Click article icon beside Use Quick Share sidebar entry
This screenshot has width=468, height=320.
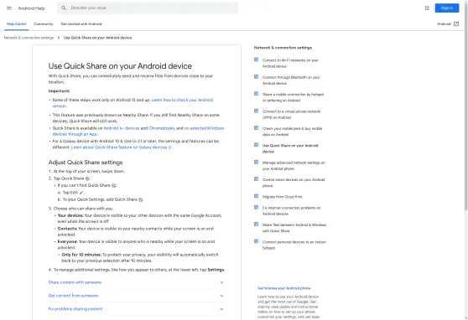click(x=256, y=145)
